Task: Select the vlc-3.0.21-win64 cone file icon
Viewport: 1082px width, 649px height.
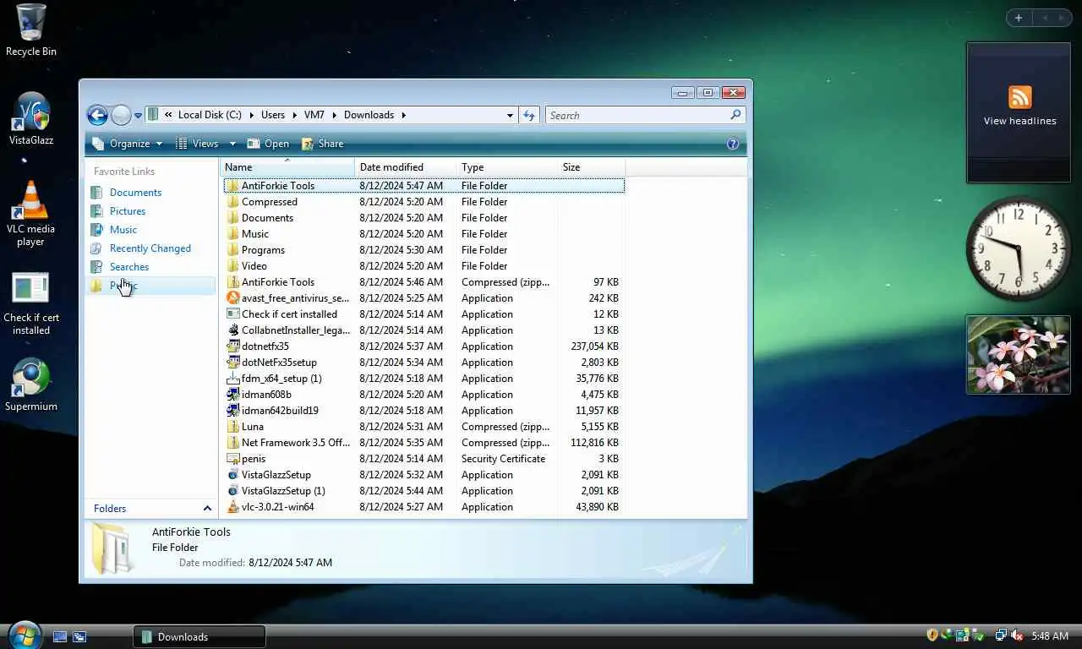Action: pos(233,507)
